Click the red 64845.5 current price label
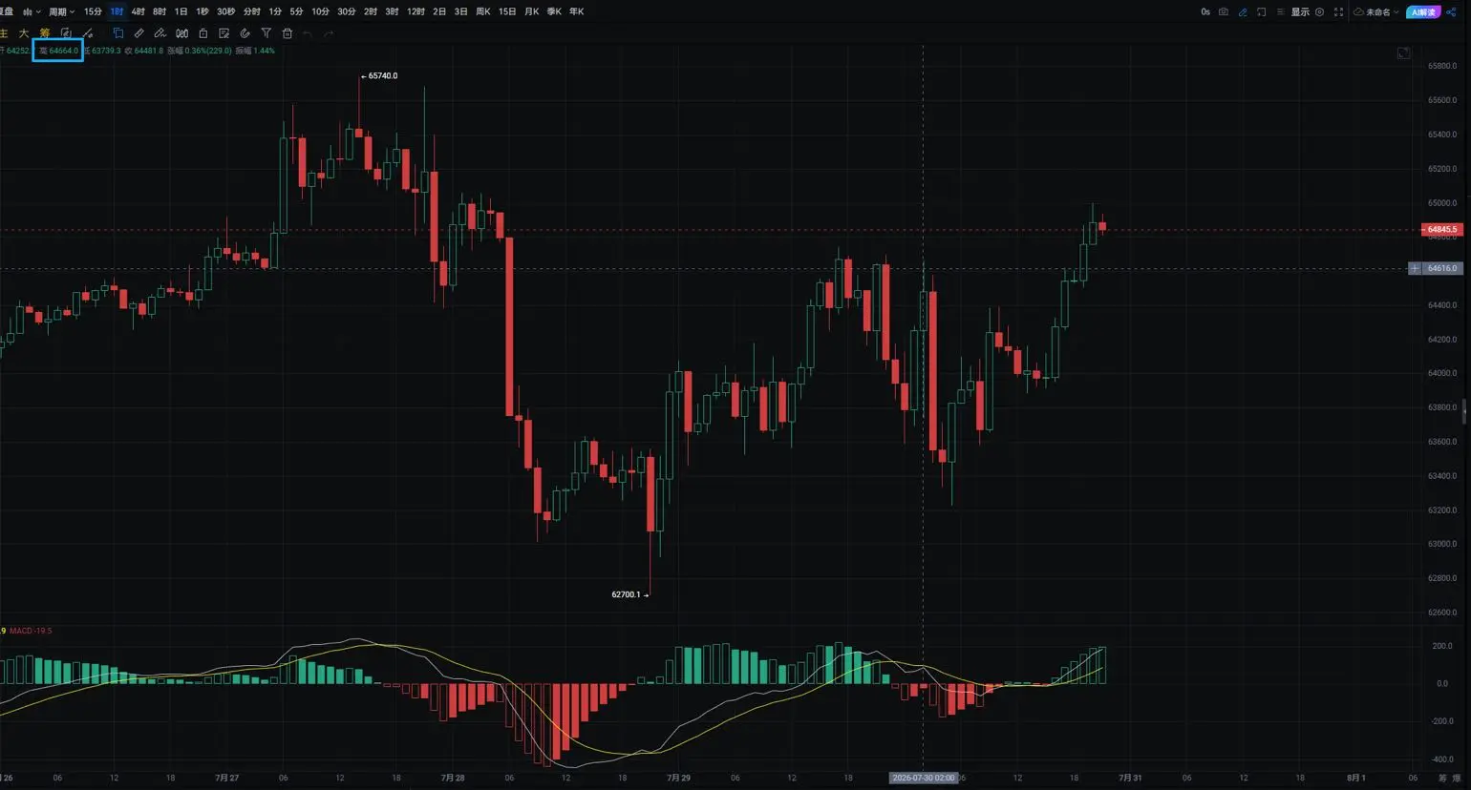 (1440, 229)
